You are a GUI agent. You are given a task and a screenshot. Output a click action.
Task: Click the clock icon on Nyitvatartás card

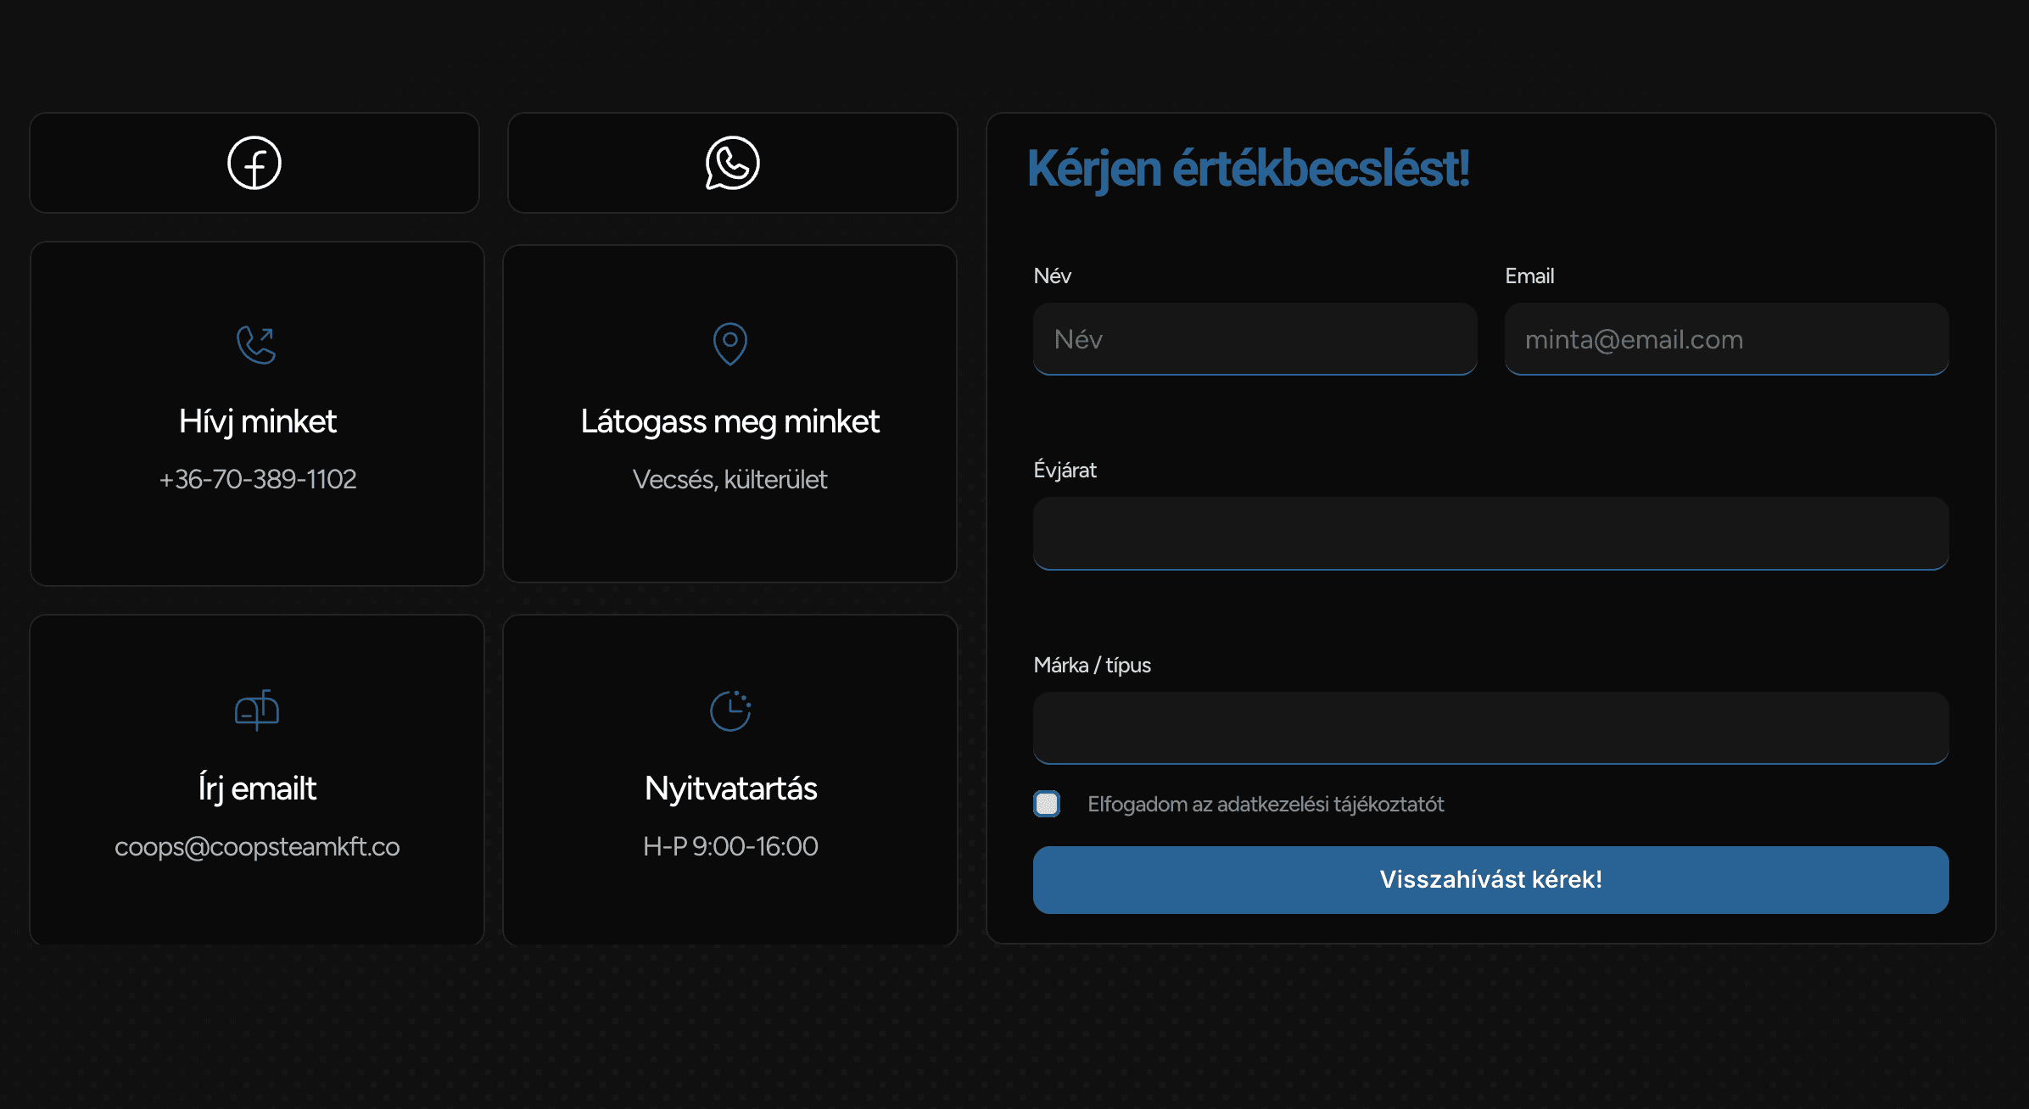click(731, 711)
